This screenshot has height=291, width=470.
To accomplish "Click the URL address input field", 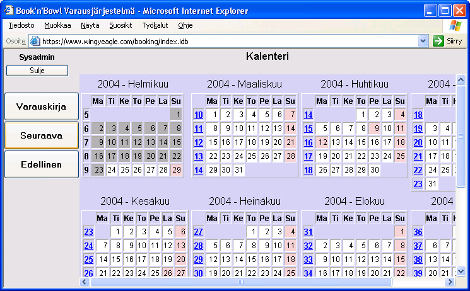I will coord(227,41).
